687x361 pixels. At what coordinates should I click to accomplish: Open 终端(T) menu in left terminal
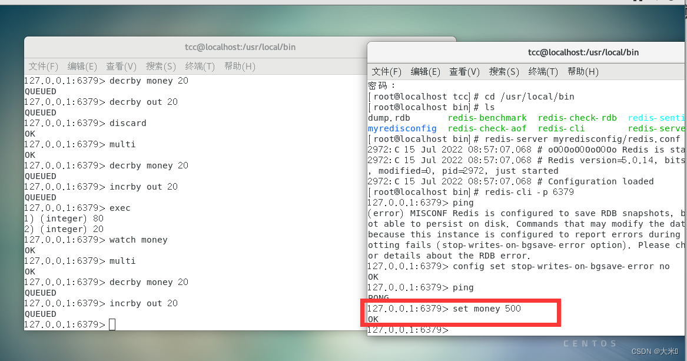coord(200,66)
